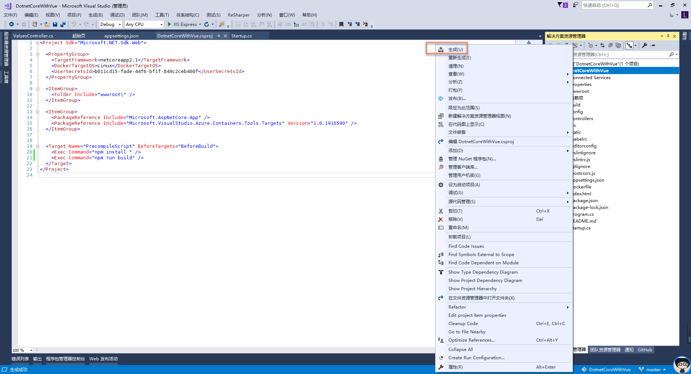Viewport: 691px width, 374px height.
Task: Click Collapse All in context menu
Action: tap(504, 350)
